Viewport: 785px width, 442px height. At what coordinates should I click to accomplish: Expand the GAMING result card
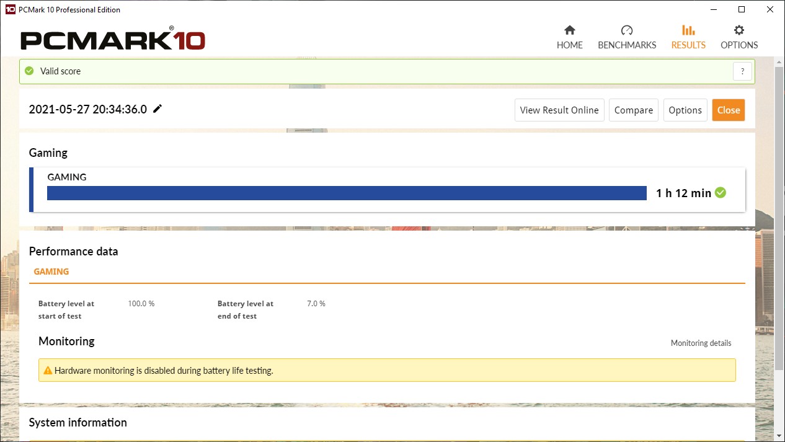click(67, 177)
